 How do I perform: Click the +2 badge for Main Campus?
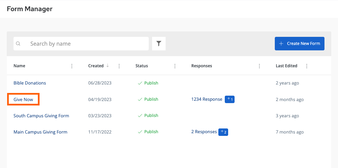click(x=223, y=132)
